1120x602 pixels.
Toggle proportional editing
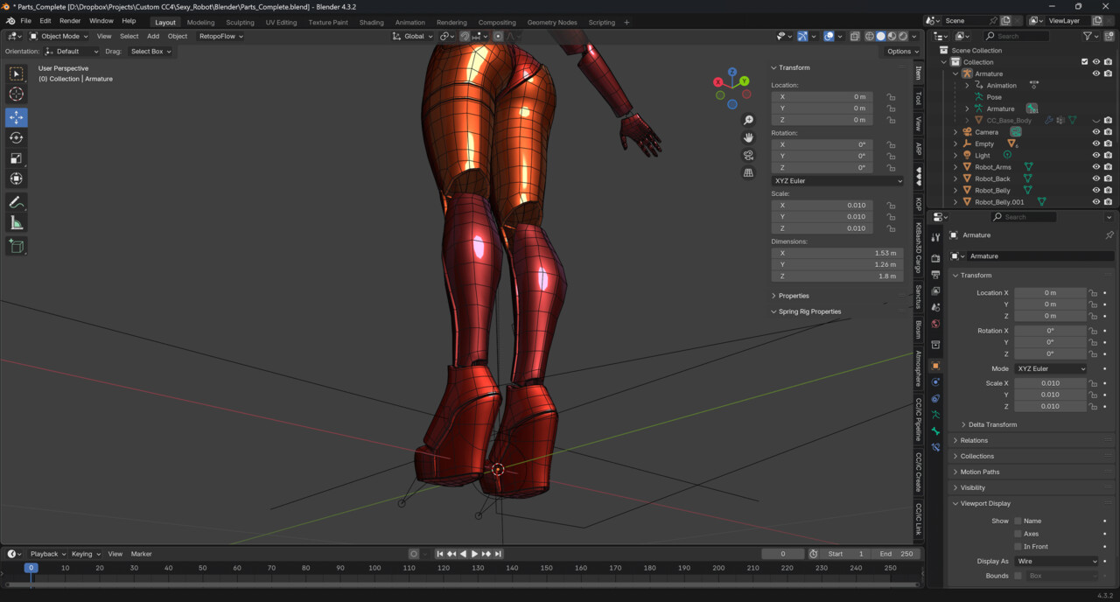pos(498,36)
